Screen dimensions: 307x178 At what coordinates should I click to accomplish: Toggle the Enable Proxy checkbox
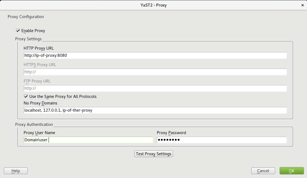(18, 31)
